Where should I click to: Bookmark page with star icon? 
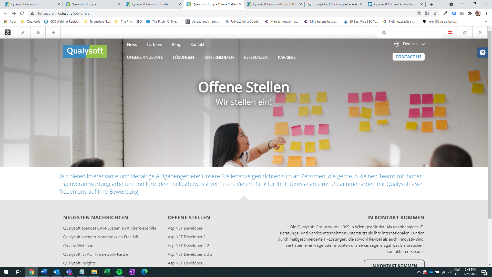pos(435,13)
